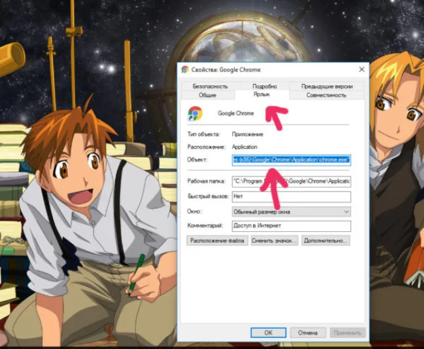Click the Сменить значок button
This screenshot has width=424, height=349.
tap(274, 241)
